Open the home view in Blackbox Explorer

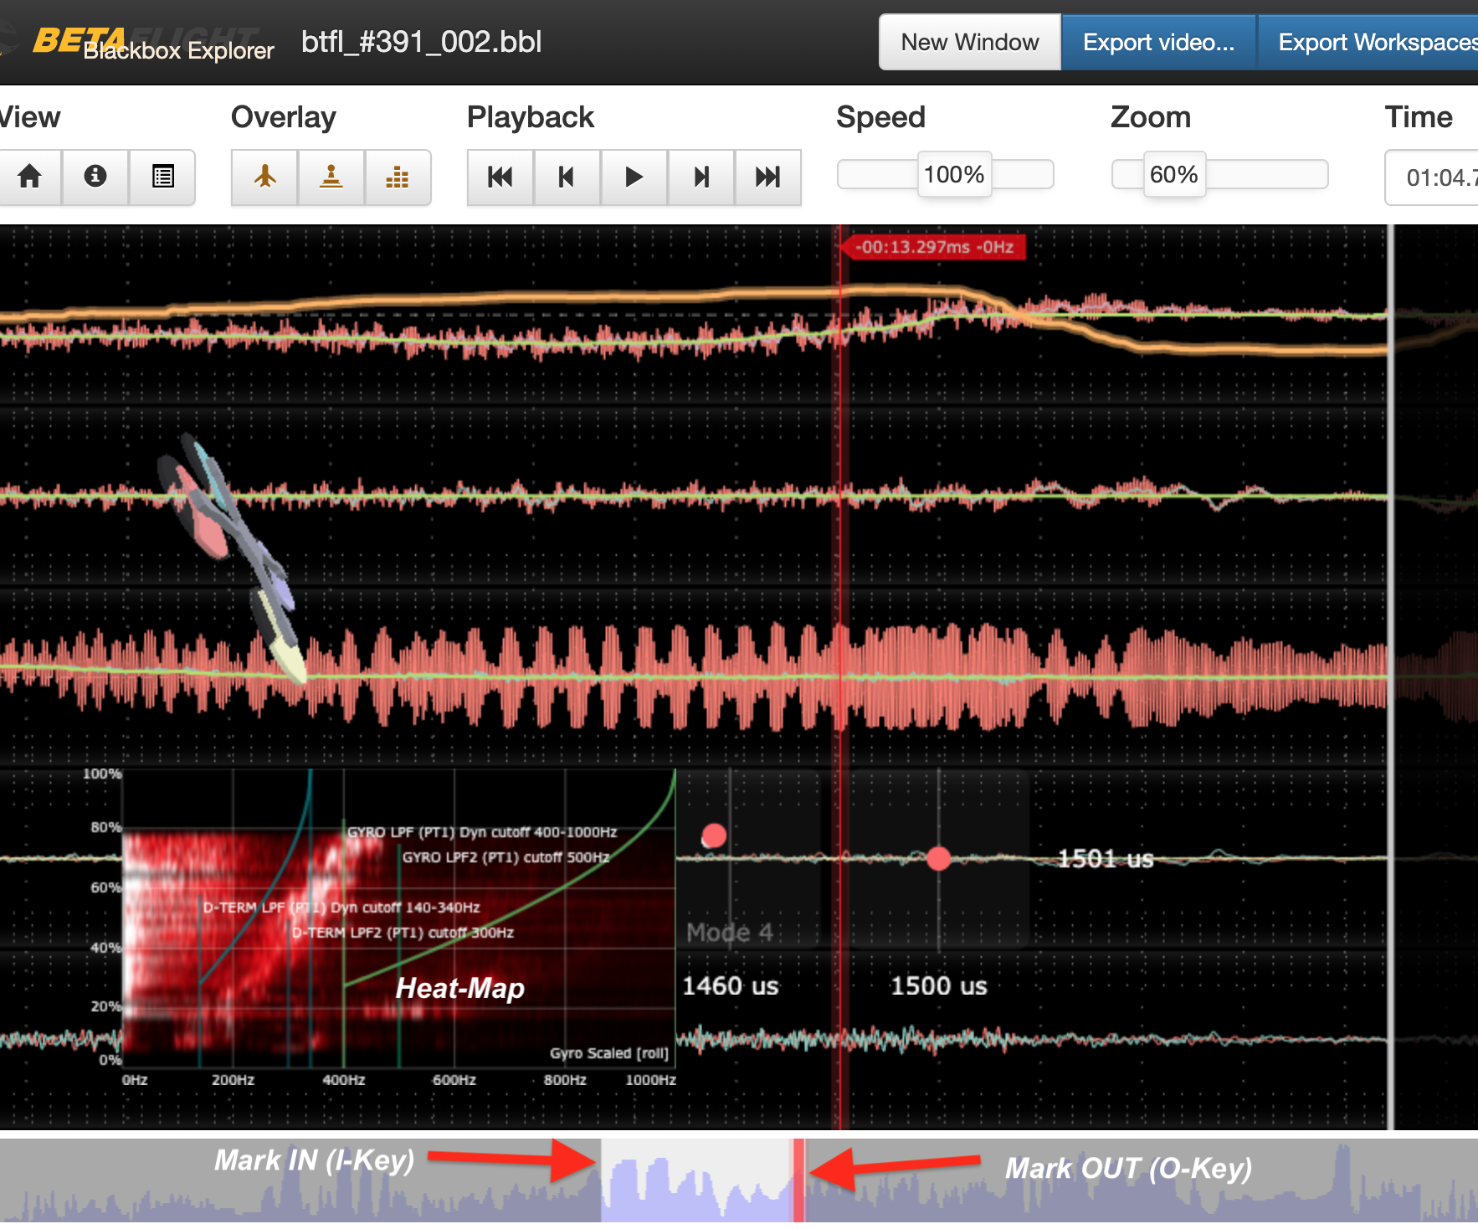point(30,177)
